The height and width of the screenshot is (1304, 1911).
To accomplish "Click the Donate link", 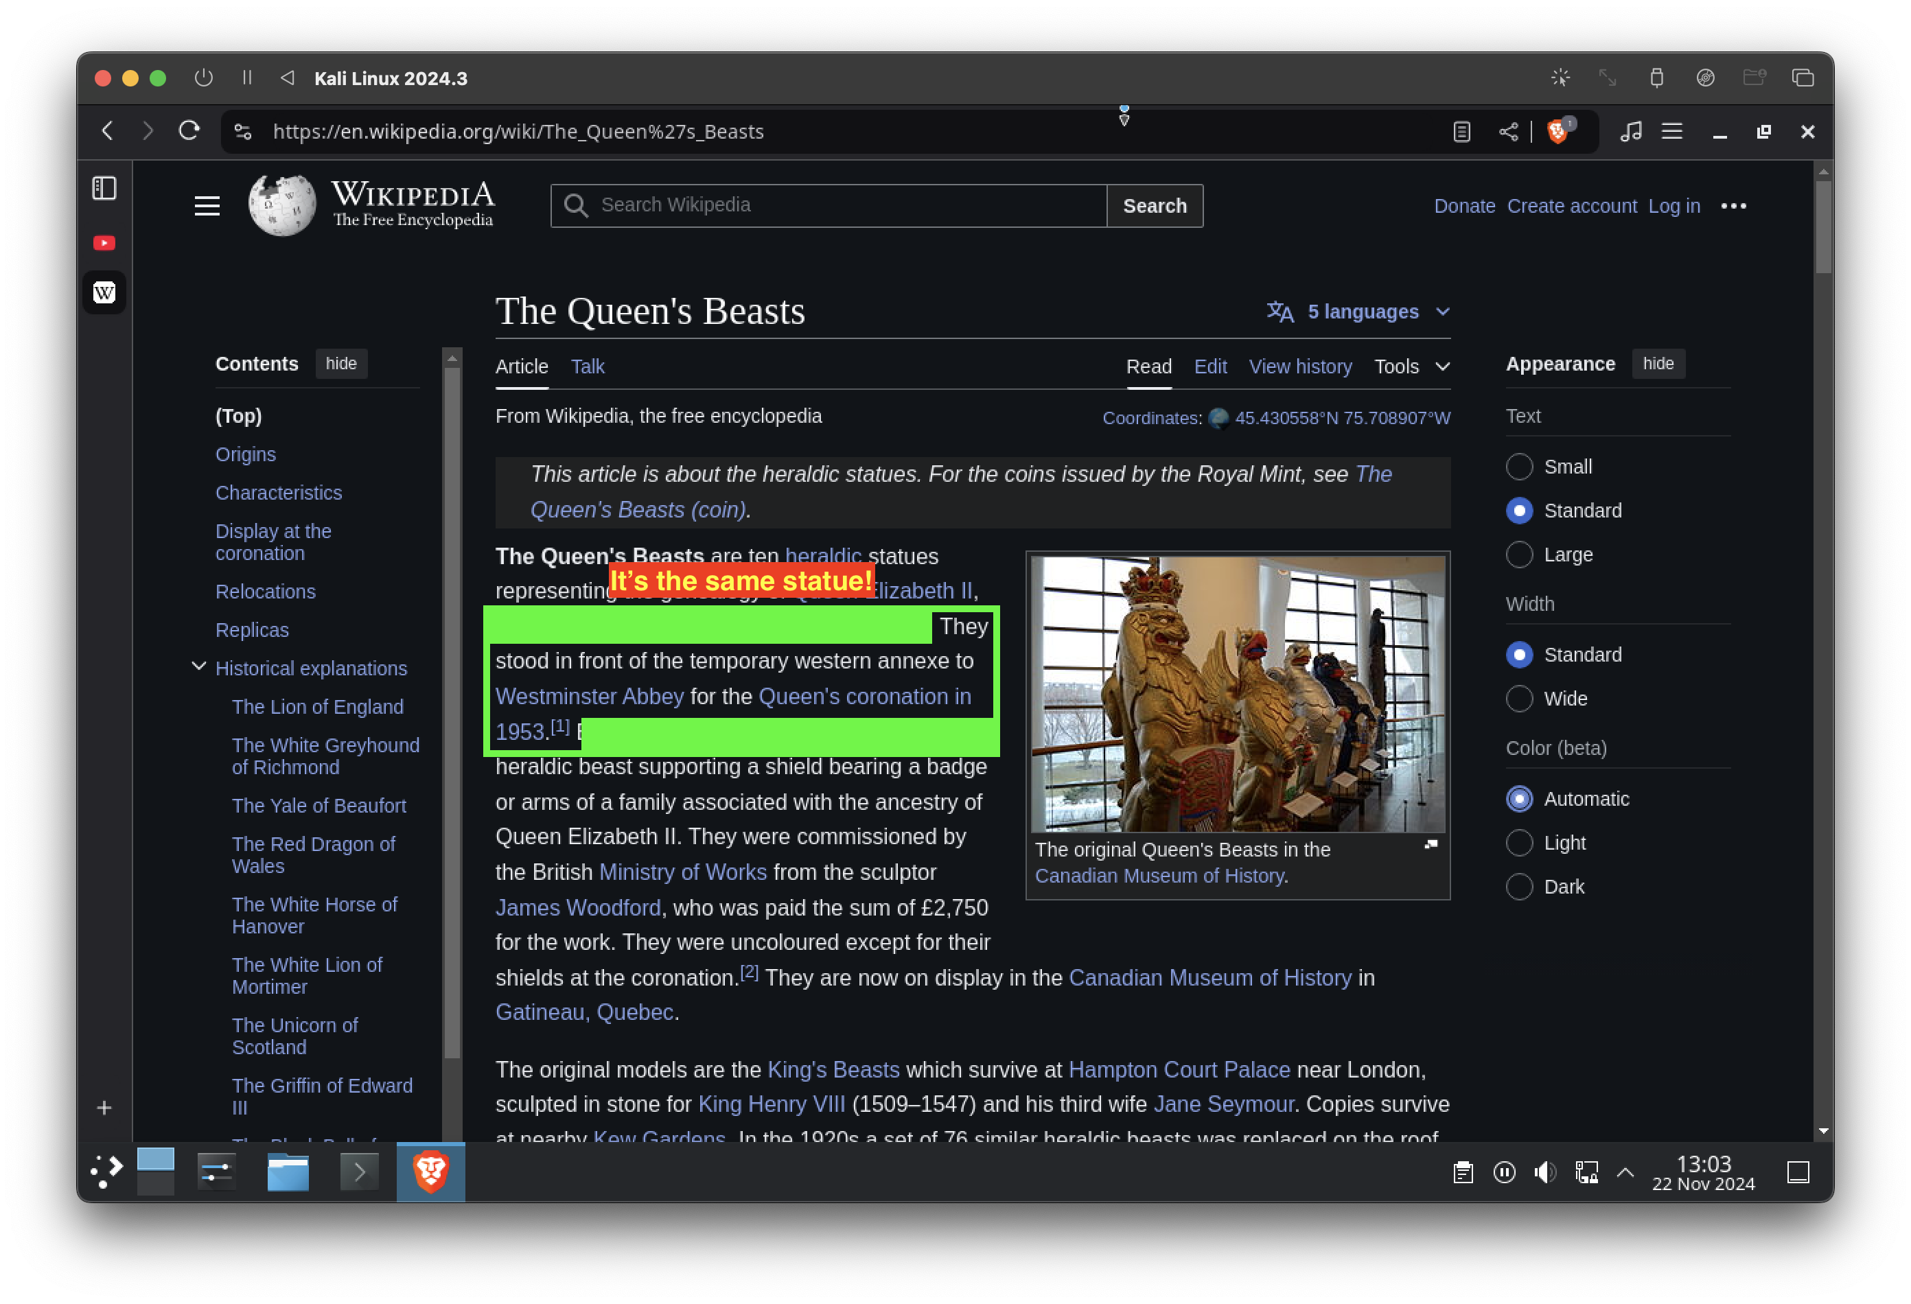I will (x=1465, y=205).
